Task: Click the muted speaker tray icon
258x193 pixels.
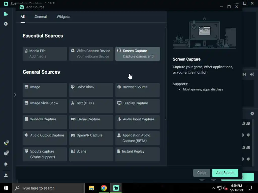Action: click(225, 188)
